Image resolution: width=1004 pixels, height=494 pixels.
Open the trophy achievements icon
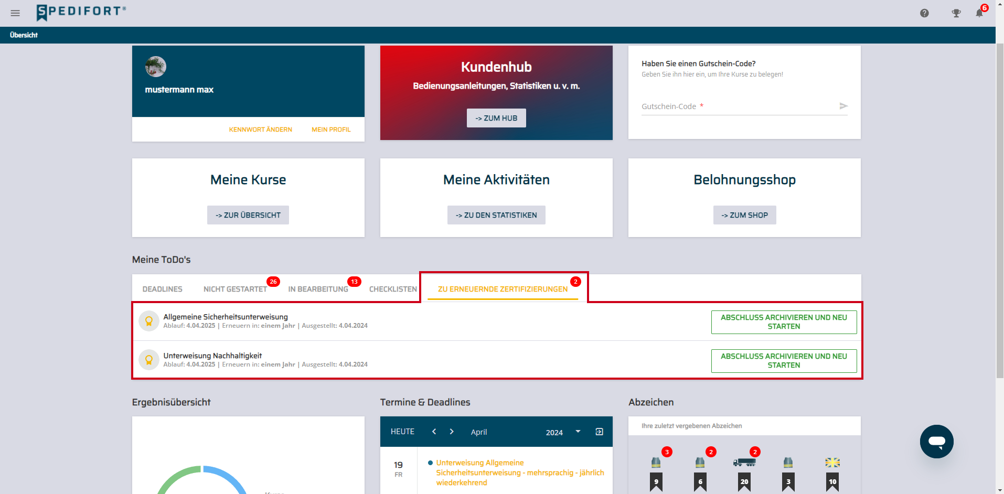956,13
